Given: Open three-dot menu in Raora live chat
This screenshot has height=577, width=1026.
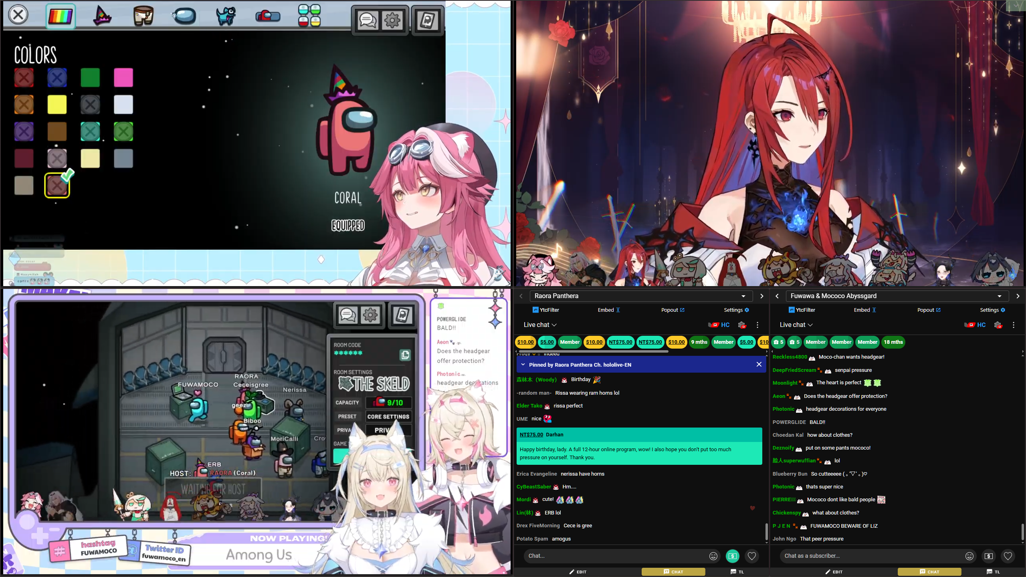Looking at the screenshot, I should click(757, 325).
